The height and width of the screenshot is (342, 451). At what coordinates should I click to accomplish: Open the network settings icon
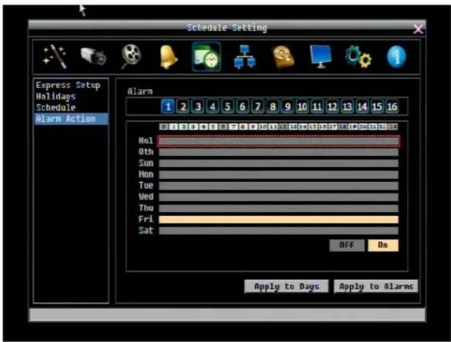(x=245, y=57)
